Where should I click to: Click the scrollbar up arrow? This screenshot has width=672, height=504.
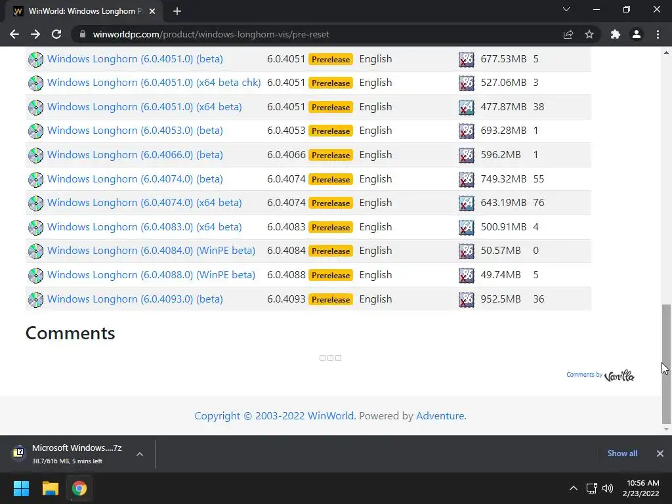point(666,52)
